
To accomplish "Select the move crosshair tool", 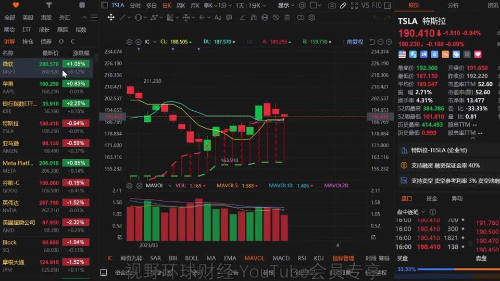I will [110, 17].
